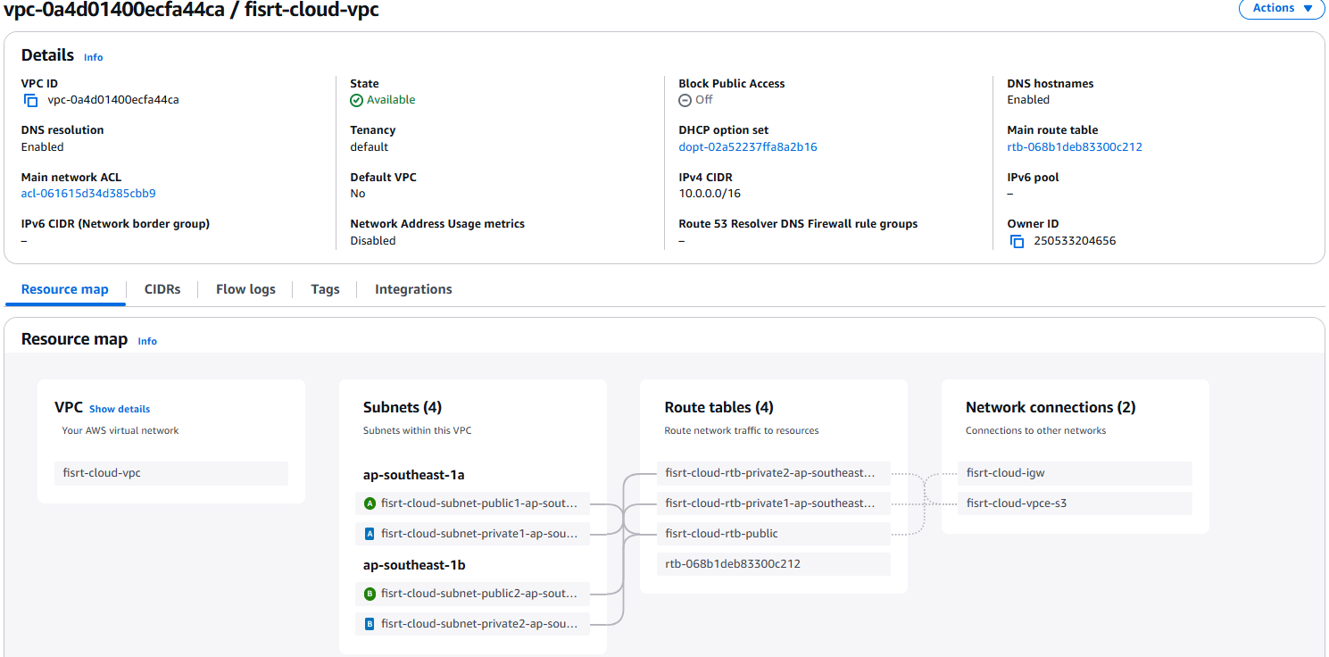The width and height of the screenshot is (1329, 657).
Task: Switch to the Integrations tab
Action: [x=412, y=288]
